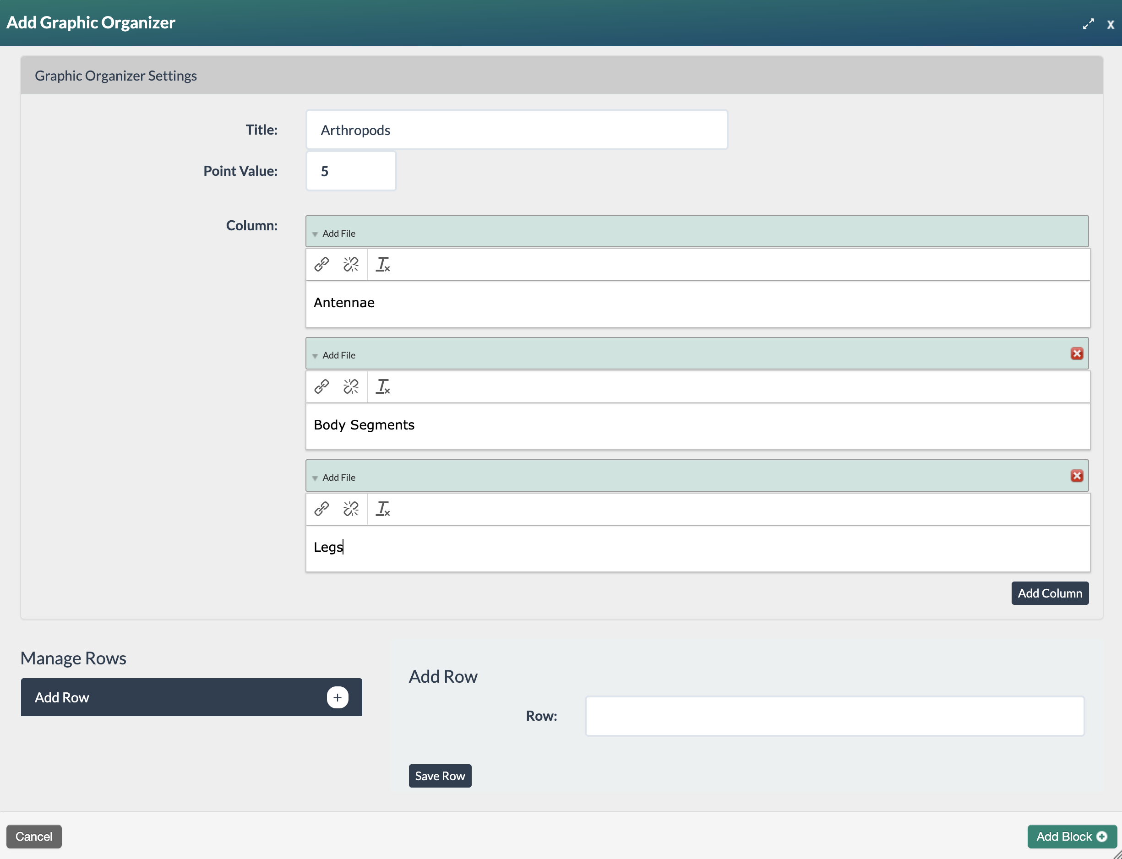The width and height of the screenshot is (1122, 859).
Task: Click into the Antennae text area
Action: tap(697, 304)
